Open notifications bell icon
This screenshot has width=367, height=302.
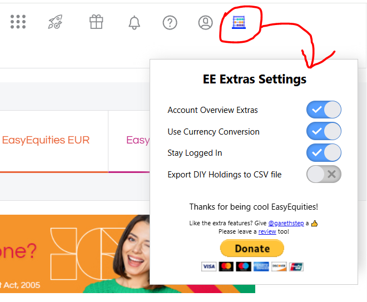pyautogui.click(x=134, y=22)
